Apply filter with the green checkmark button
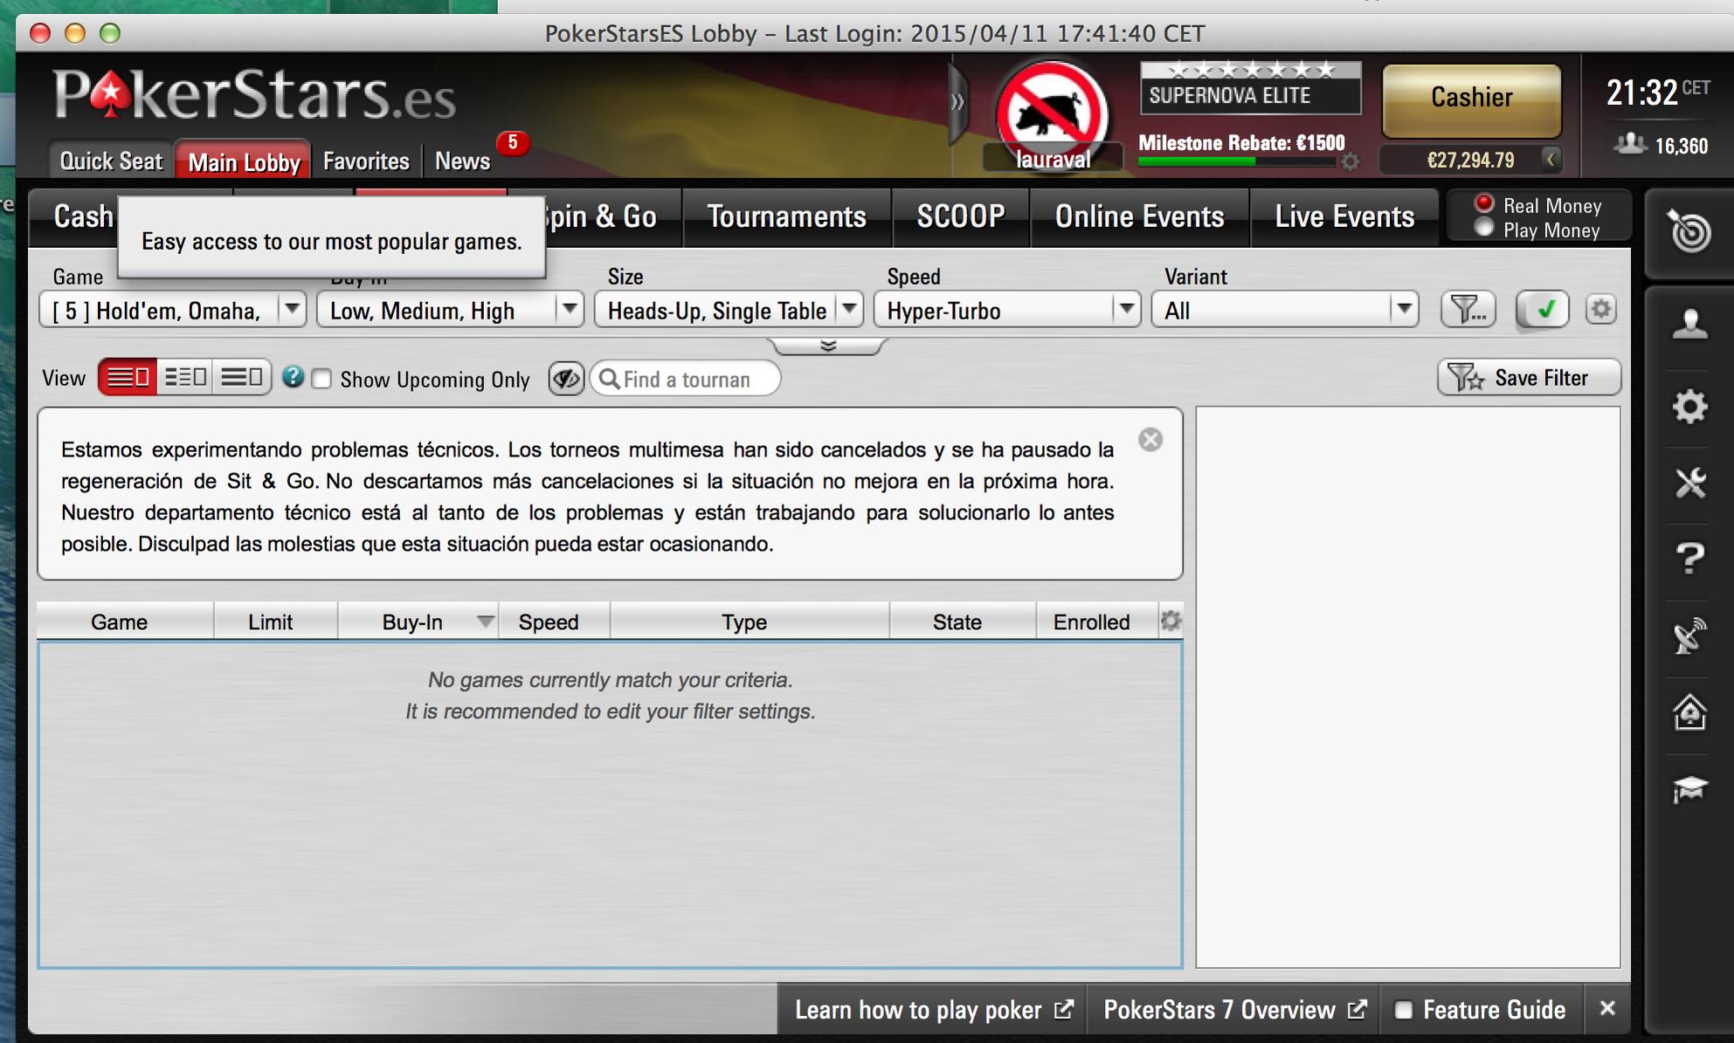 [x=1544, y=309]
